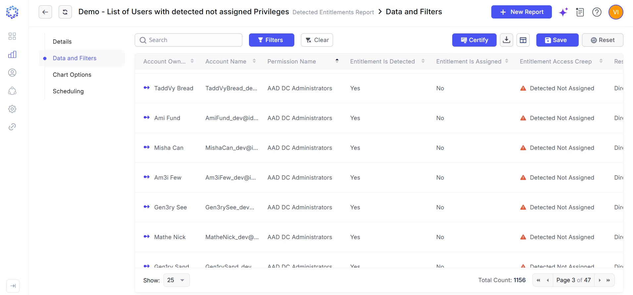Screen dimensions: 633x295
Task: Click the account icon beside Am3i Few
Action: [147, 177]
